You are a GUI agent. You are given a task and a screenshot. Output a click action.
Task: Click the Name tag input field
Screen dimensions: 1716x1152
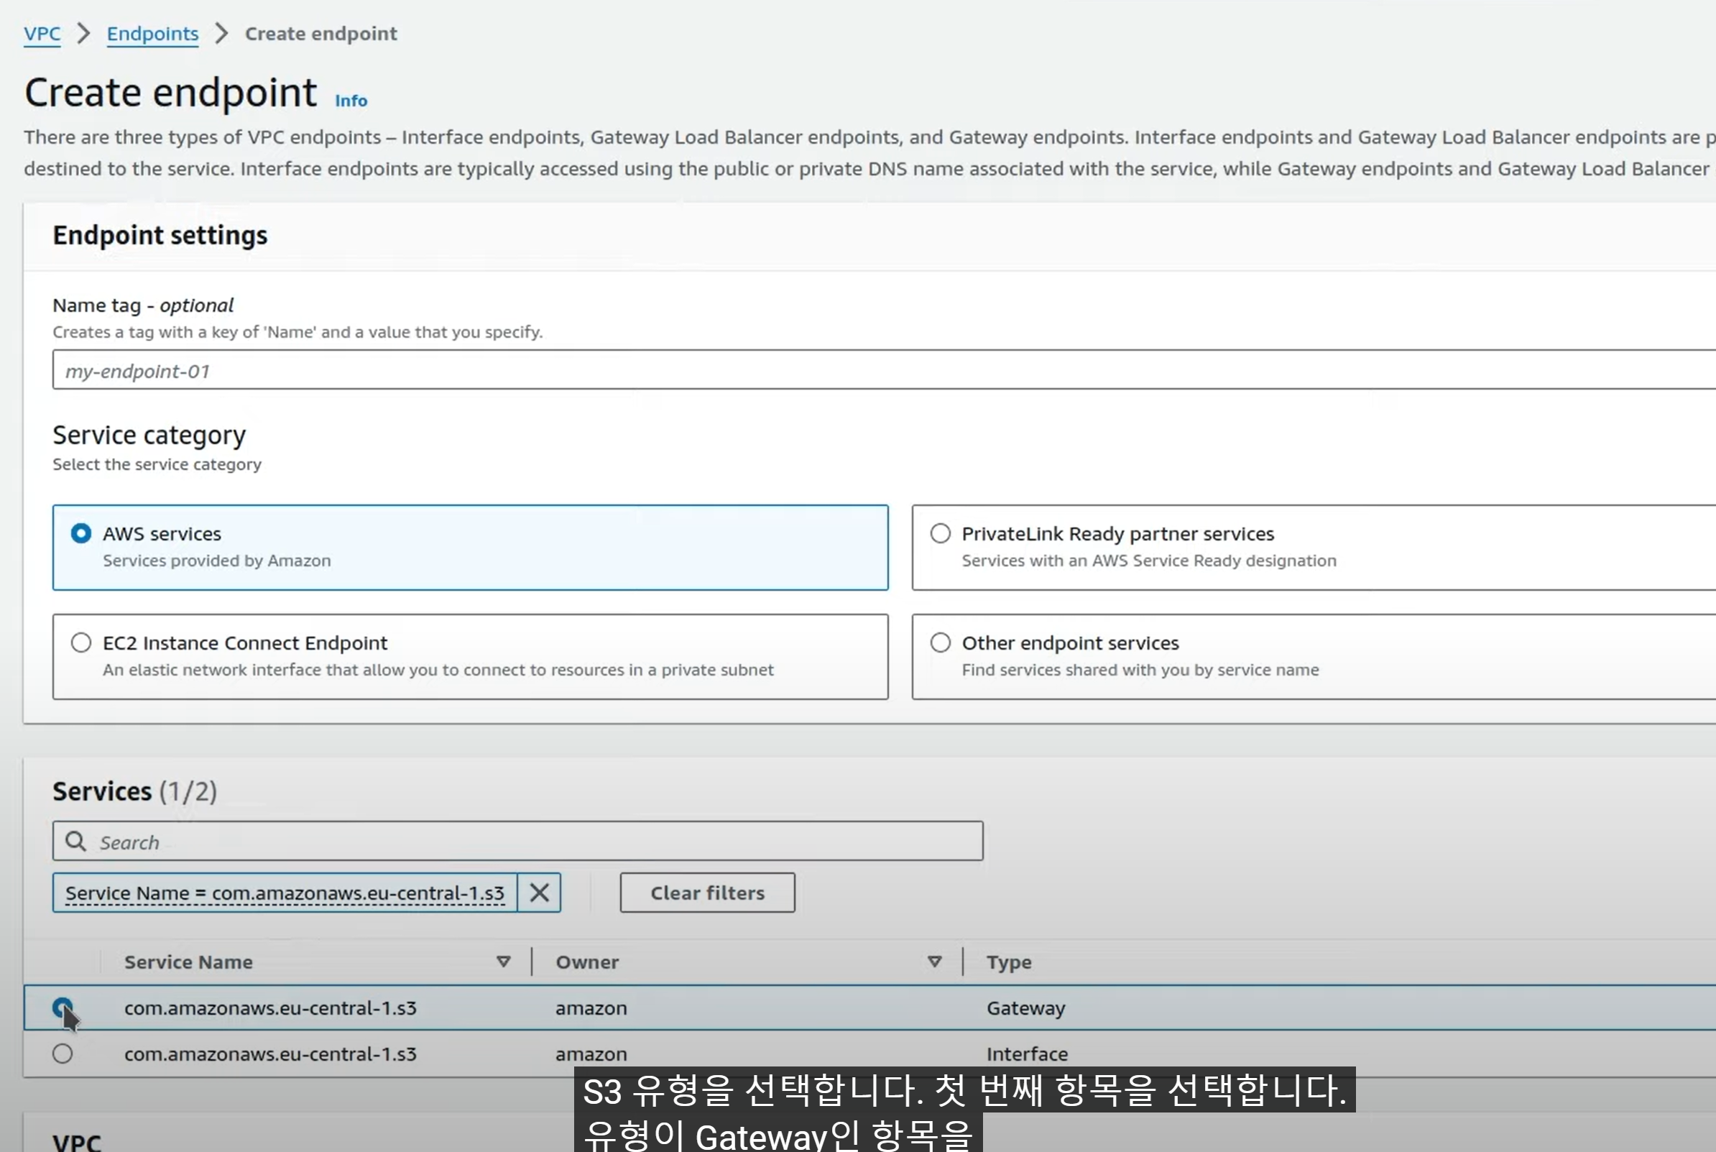coord(882,369)
